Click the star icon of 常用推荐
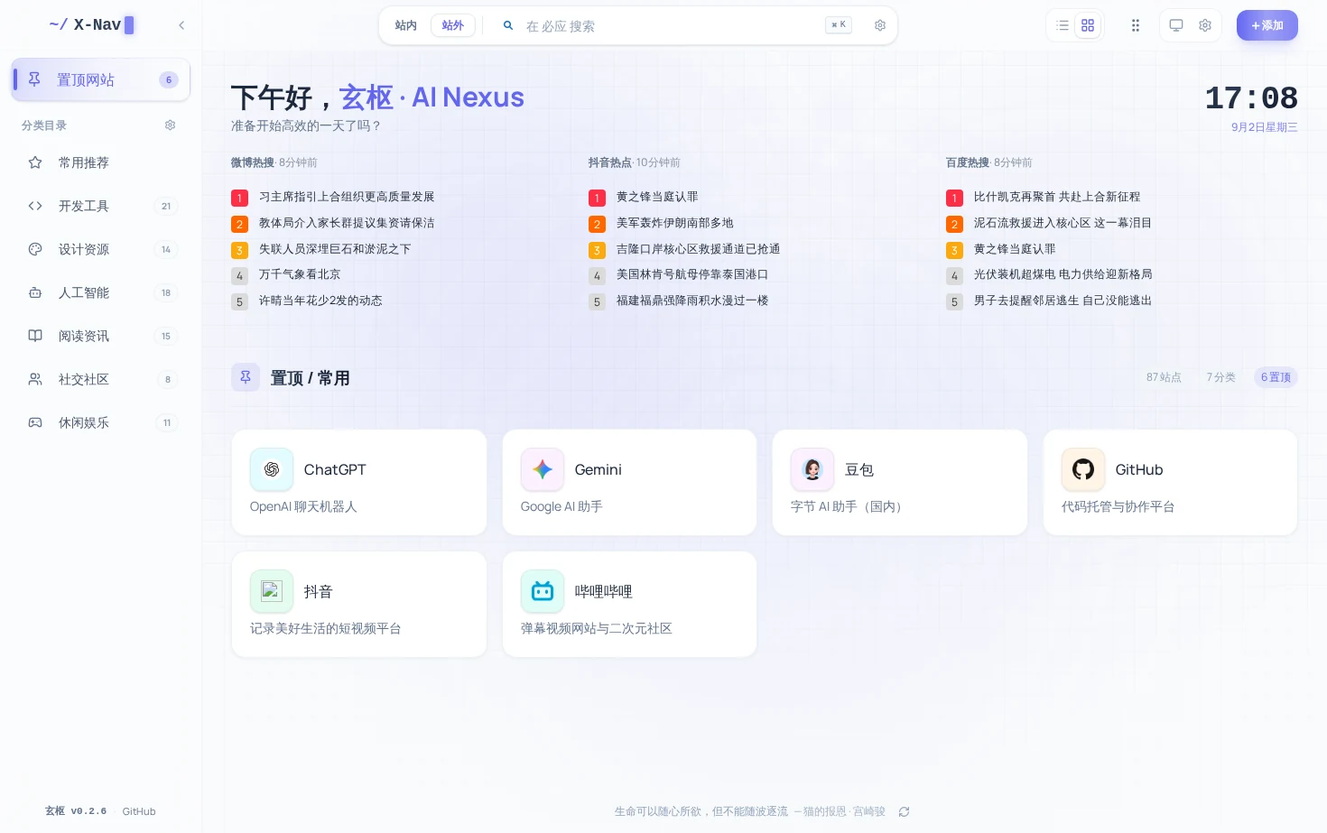1327x833 pixels. tap(35, 162)
